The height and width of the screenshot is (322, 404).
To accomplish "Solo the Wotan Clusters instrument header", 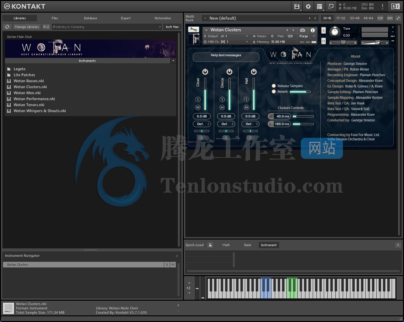I will point(323,30).
